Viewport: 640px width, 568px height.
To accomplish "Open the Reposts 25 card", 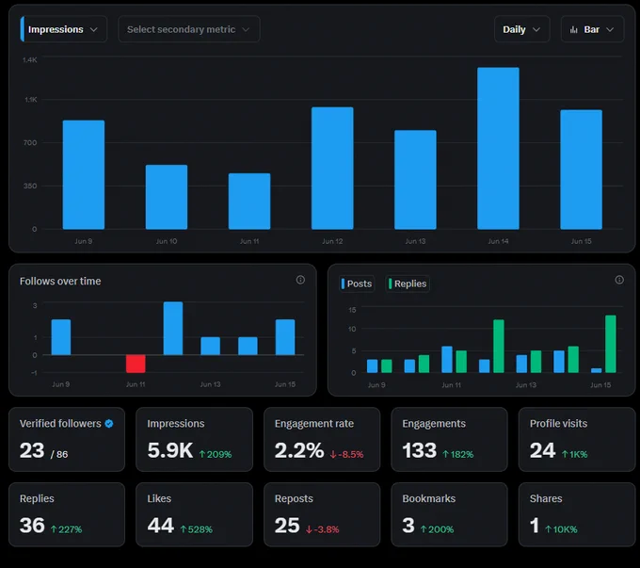I will pyautogui.click(x=322, y=514).
